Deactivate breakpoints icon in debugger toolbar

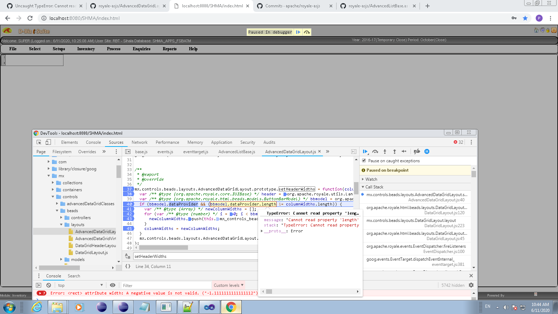pyautogui.click(x=417, y=151)
